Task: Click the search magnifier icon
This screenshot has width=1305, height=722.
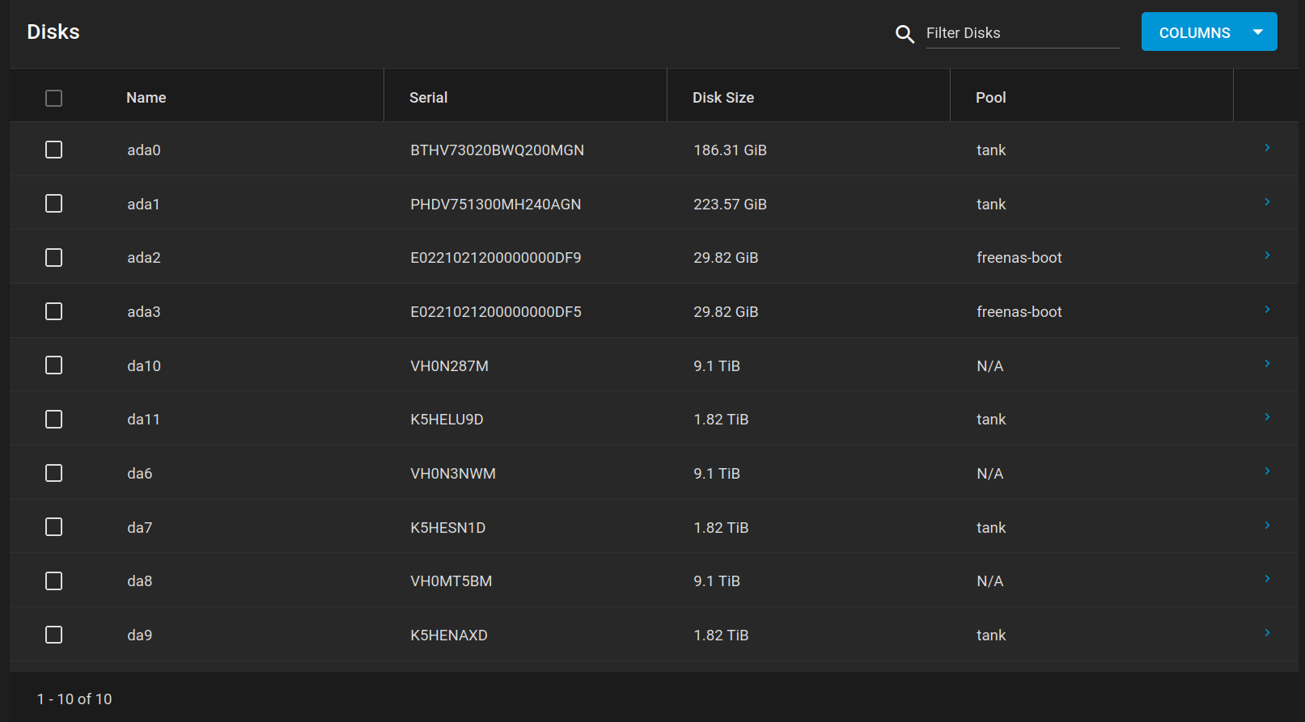Action: point(905,34)
